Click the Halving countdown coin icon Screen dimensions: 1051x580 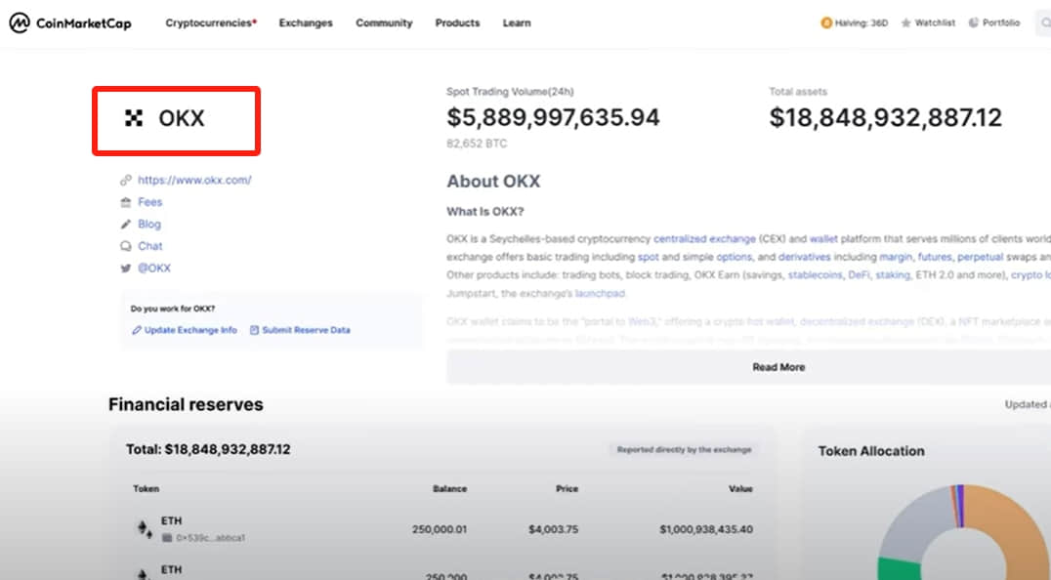click(826, 22)
